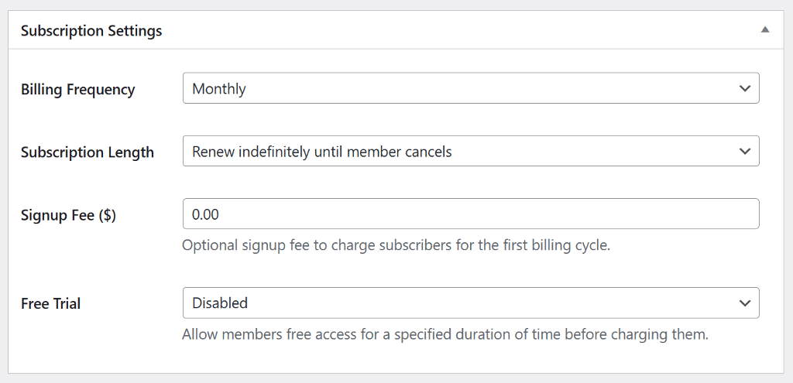Click the Subscription Settings heading text
The image size is (793, 383).
coord(91,31)
